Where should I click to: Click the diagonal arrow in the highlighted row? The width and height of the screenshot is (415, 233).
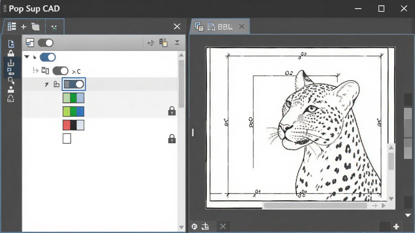coord(47,85)
